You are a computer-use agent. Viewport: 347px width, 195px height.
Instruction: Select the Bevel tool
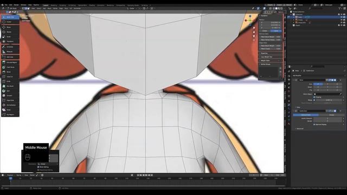(x=10, y=72)
